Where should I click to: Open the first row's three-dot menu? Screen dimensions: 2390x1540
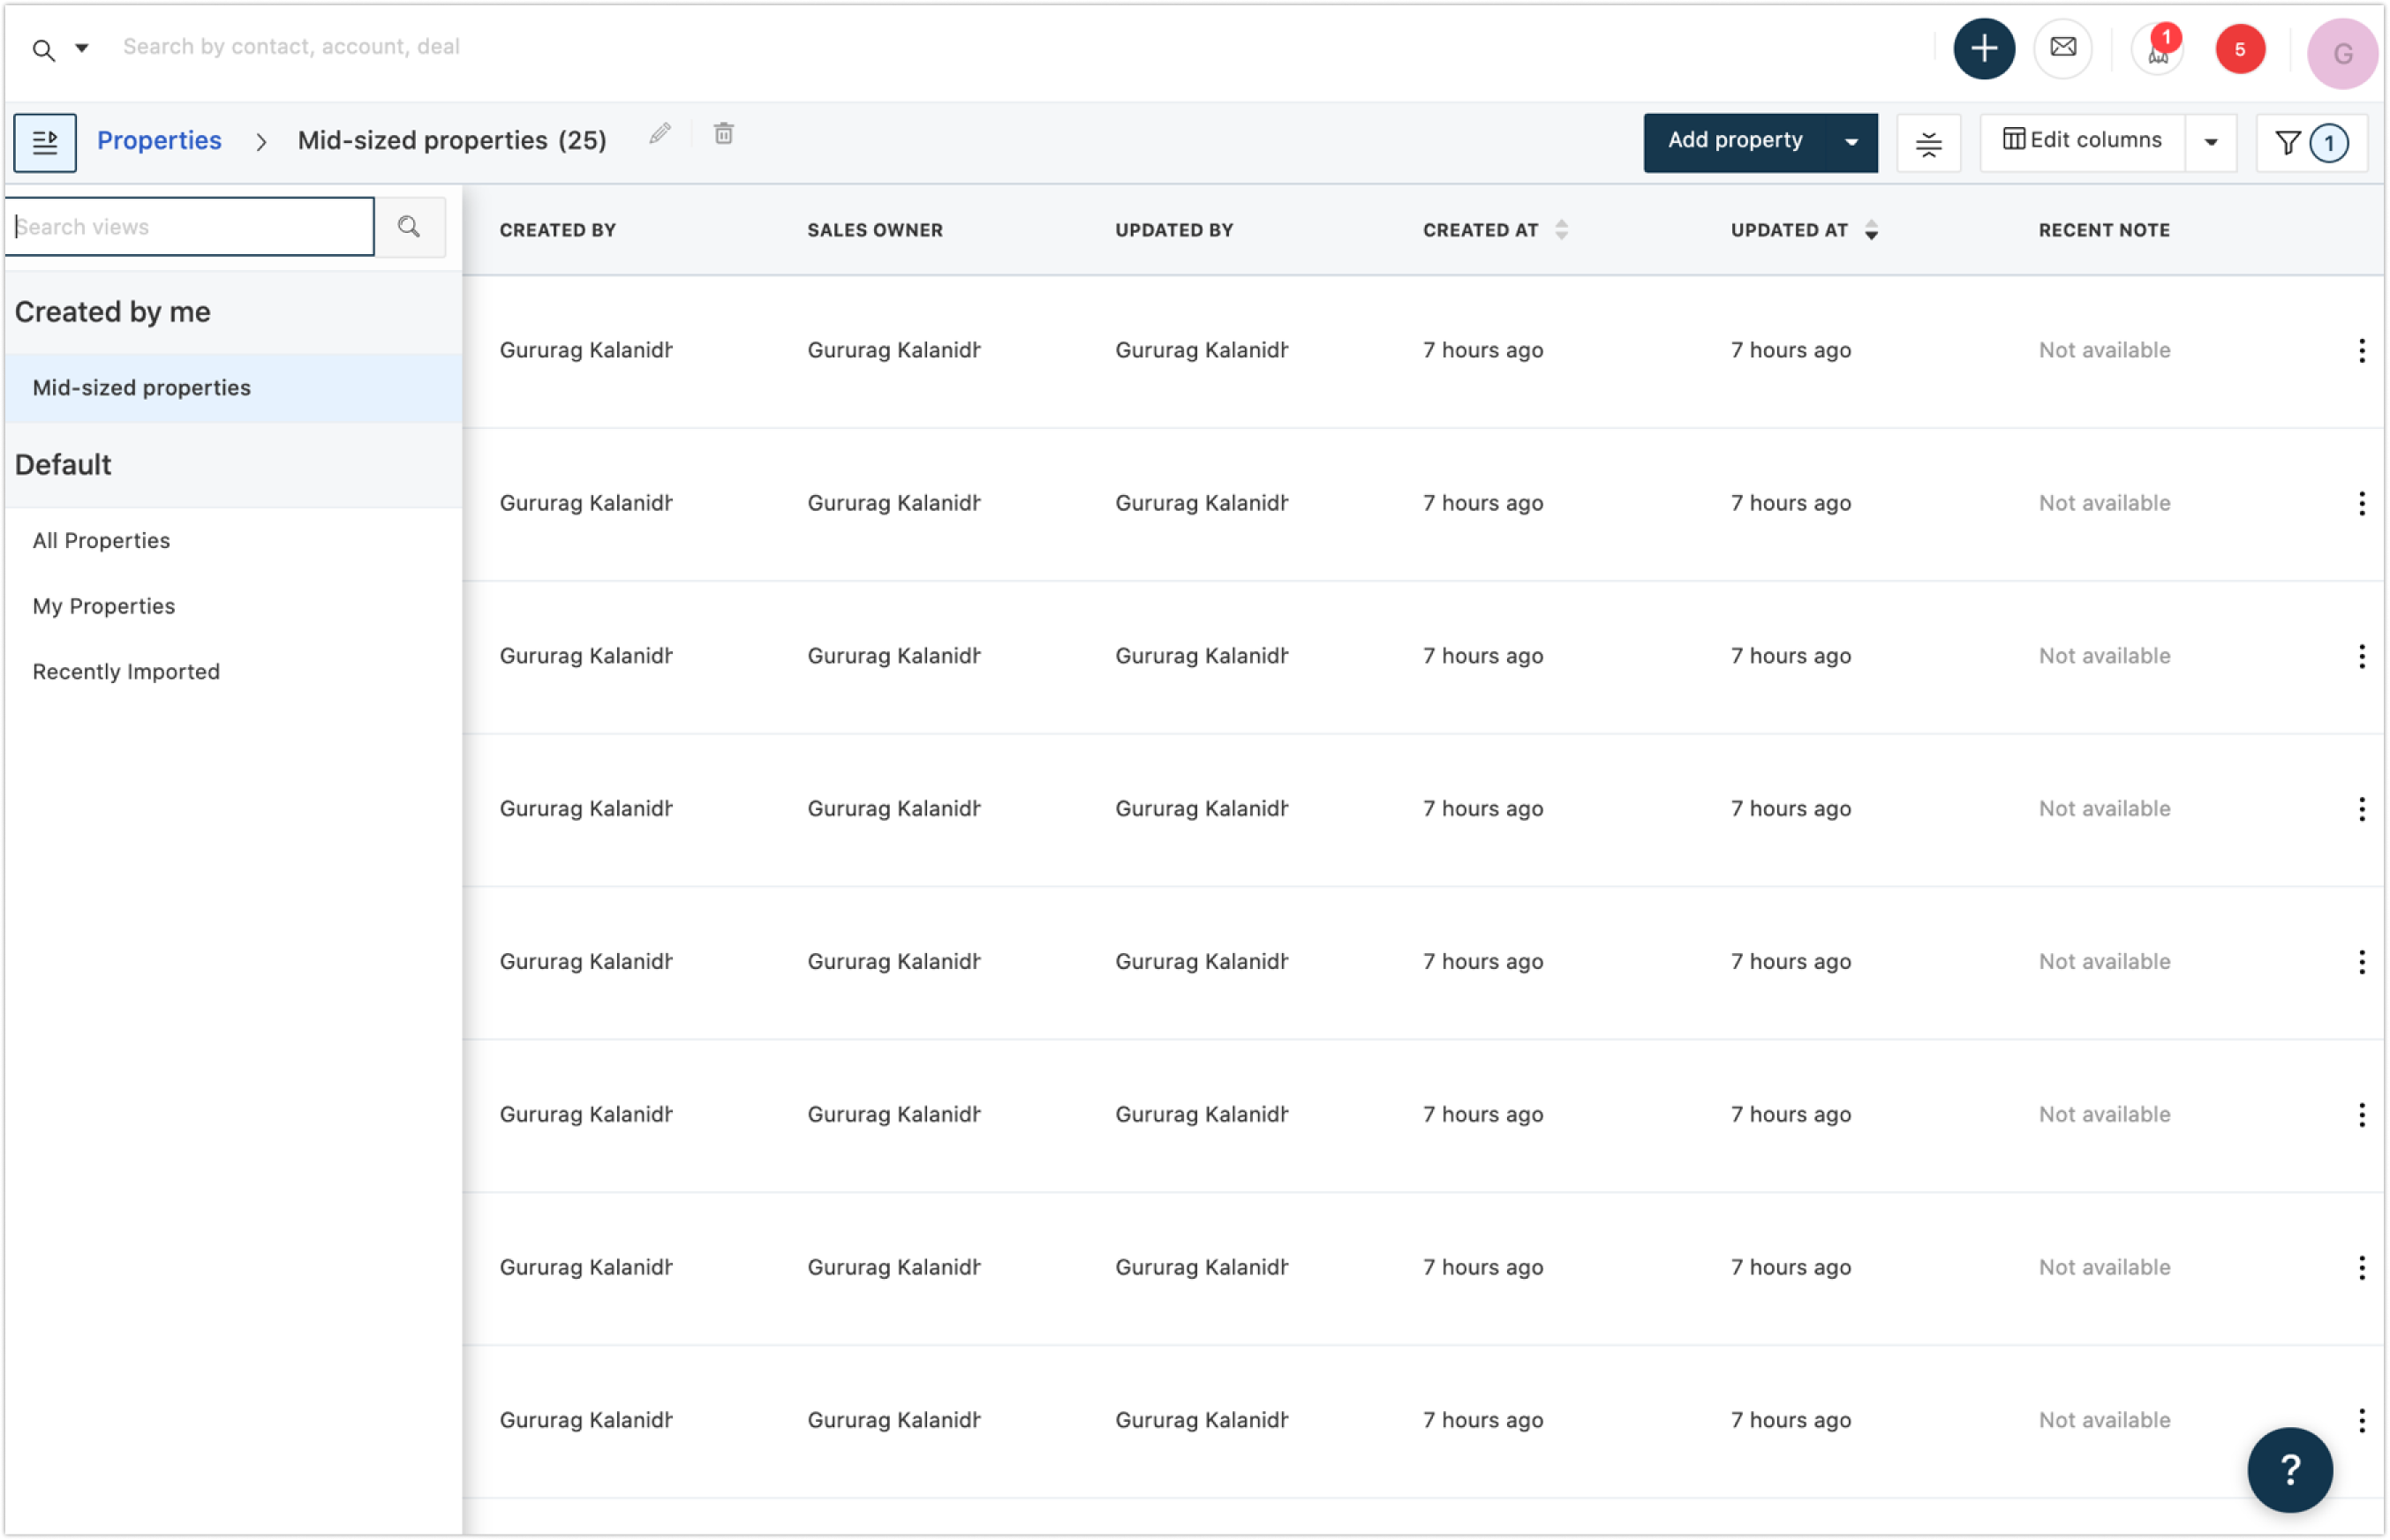tap(2362, 350)
